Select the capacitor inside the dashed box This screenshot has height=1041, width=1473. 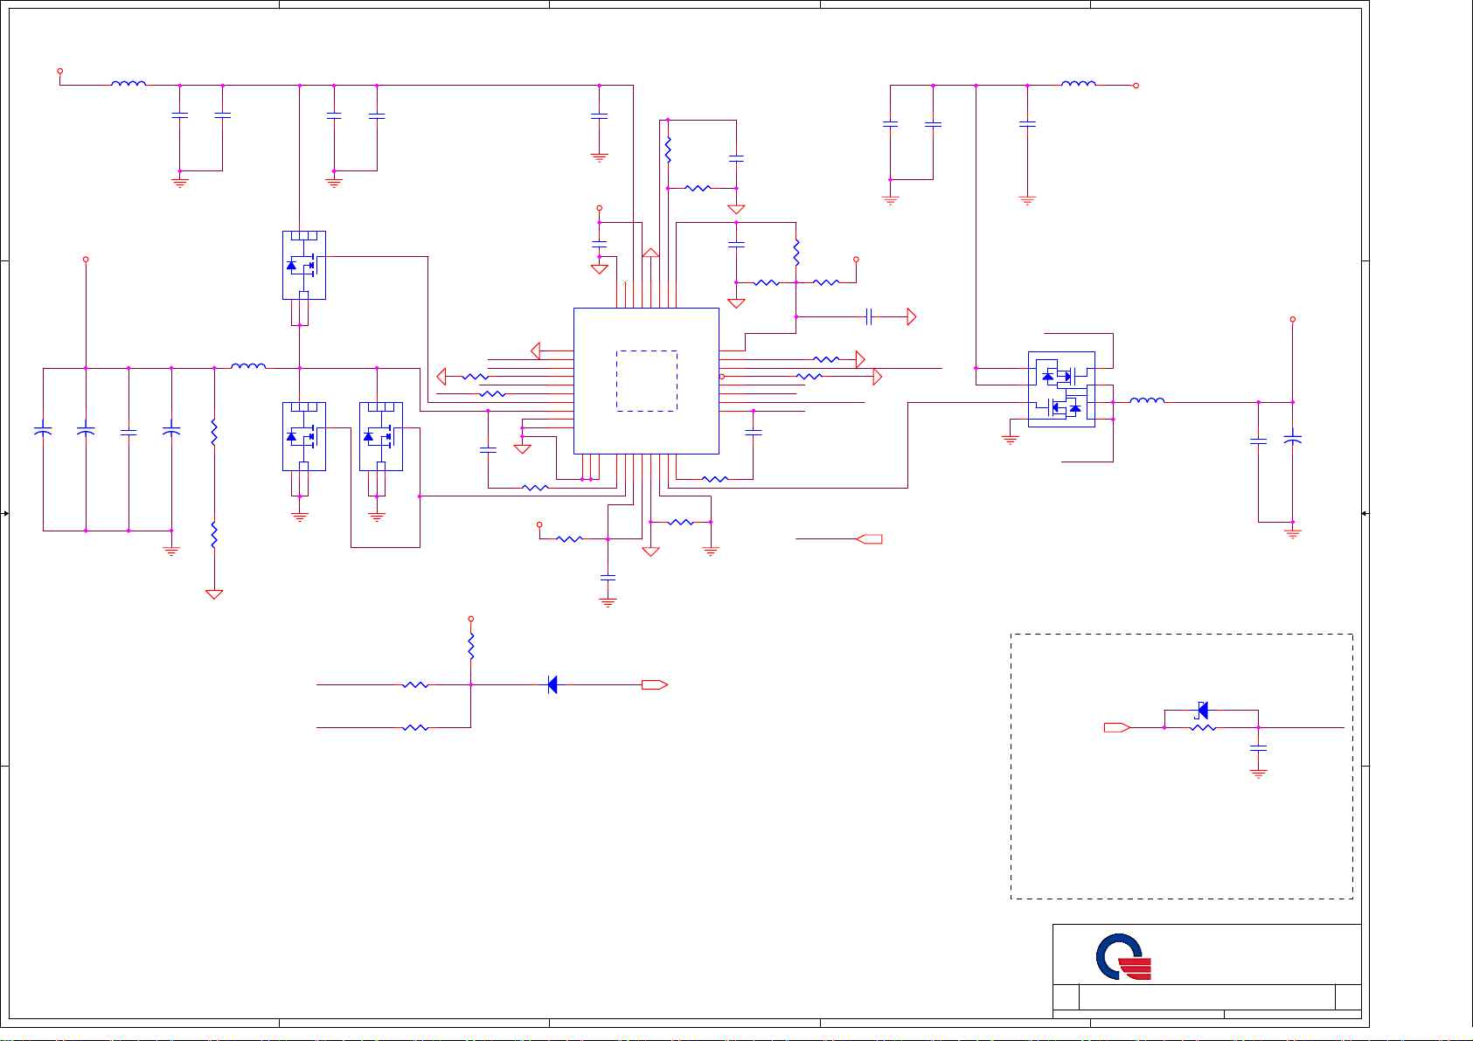click(1259, 749)
